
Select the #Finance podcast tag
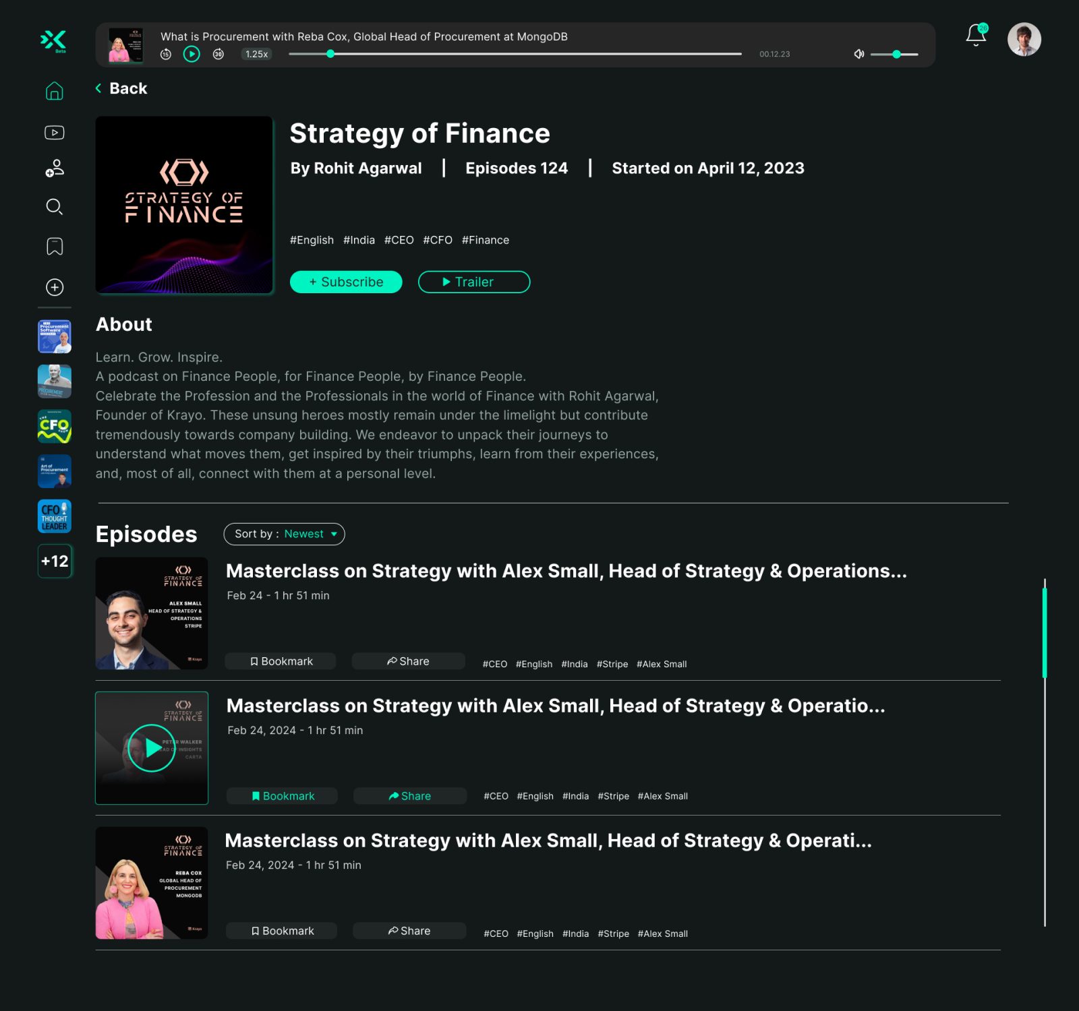pyautogui.click(x=486, y=240)
